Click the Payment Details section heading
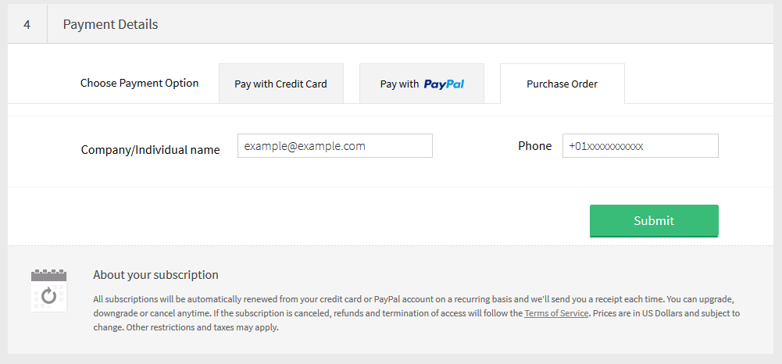782x364 pixels. click(x=110, y=24)
